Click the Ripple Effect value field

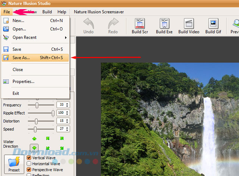click(x=60, y=113)
